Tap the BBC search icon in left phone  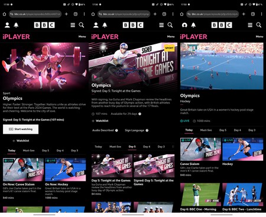[82, 25]
